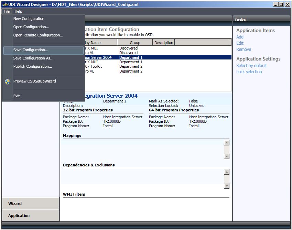Select Publish Configuration... menu entry
The width and height of the screenshot is (292, 230).
pos(33,66)
